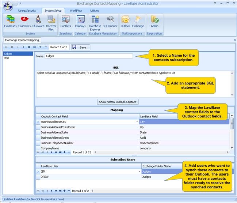This screenshot has height=203, width=237.
Task: Select the Zip LawBase field cell
Action: pos(184,127)
